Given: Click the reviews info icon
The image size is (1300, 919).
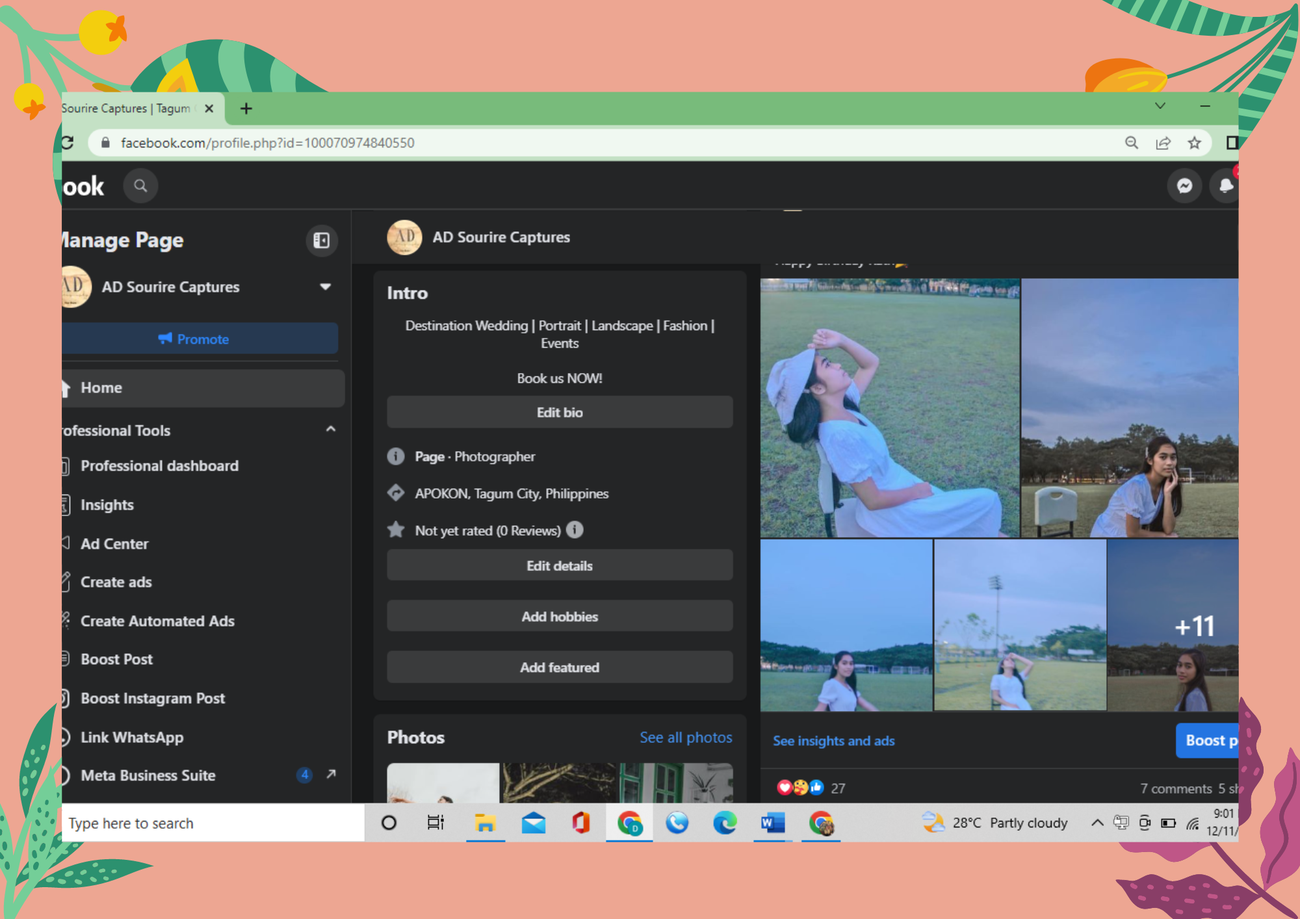Looking at the screenshot, I should point(575,530).
